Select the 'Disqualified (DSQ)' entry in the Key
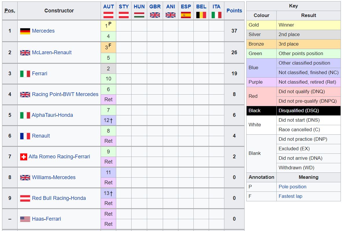Viewport: 342px width, 231px height. click(x=308, y=111)
